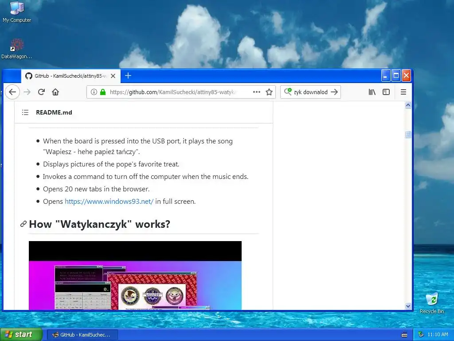
Task: Open the browser home page
Action: click(55, 92)
